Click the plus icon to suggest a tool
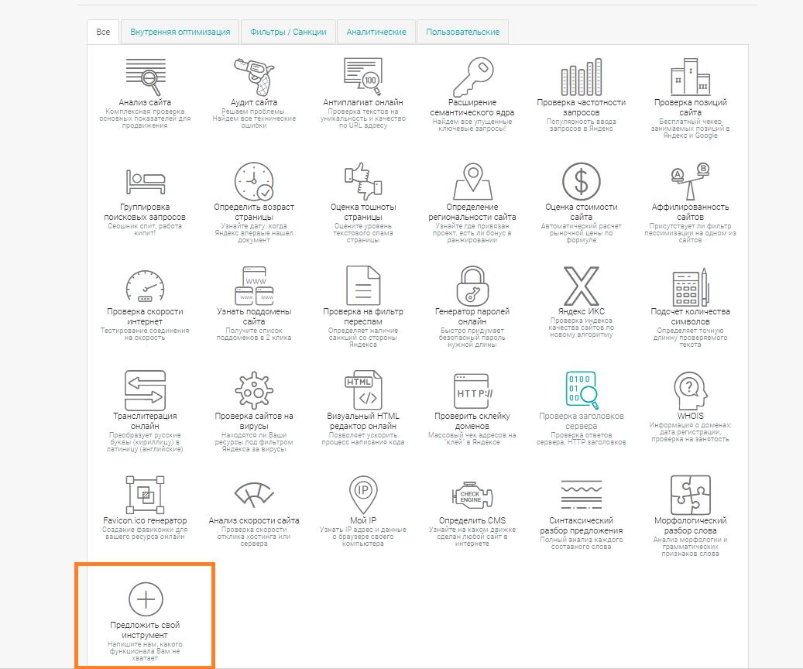803x669 pixels. [x=145, y=599]
